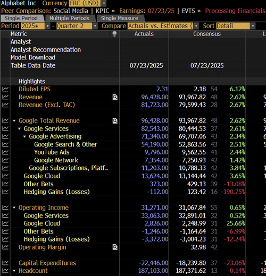The height and width of the screenshot is (276, 266).
Task: Open chart icon for Operating Income Google Services
Action: tap(5, 215)
